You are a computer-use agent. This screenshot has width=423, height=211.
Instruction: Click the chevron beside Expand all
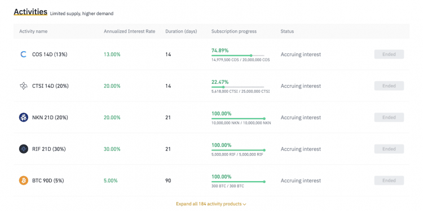tap(244, 204)
